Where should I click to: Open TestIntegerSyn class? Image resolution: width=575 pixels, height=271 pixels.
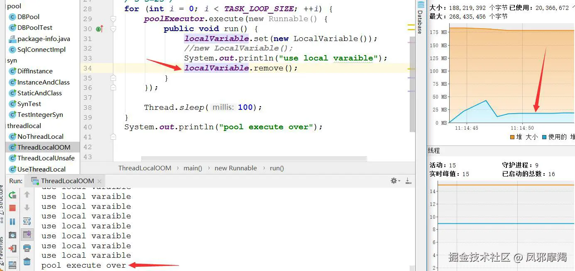(40, 115)
